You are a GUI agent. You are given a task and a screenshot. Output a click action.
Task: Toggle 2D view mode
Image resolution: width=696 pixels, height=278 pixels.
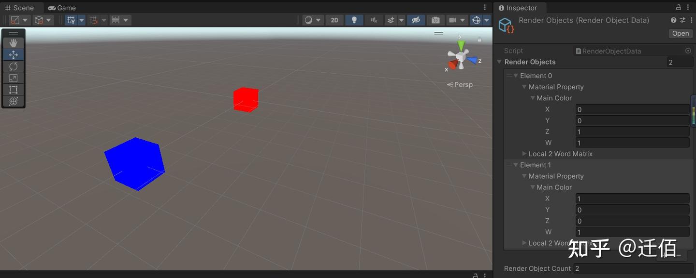(x=334, y=20)
